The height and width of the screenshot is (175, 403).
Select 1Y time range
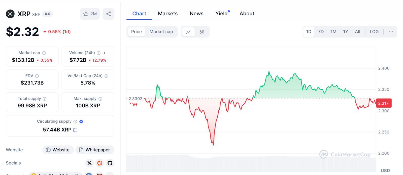(346, 32)
